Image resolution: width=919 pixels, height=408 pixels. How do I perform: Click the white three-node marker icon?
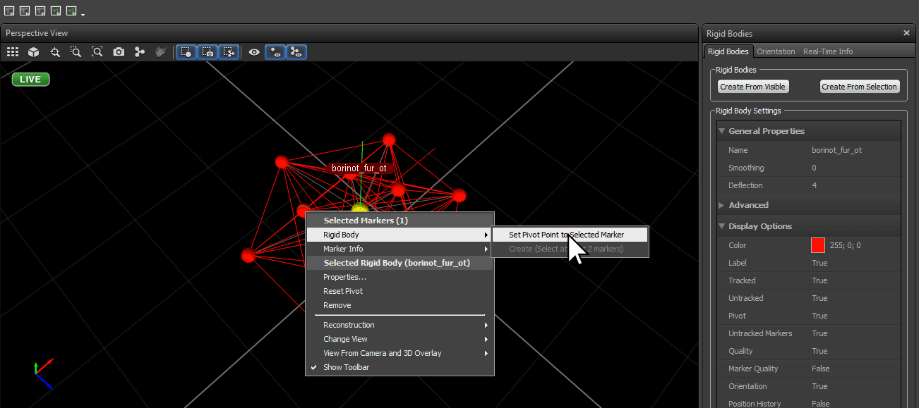point(140,52)
